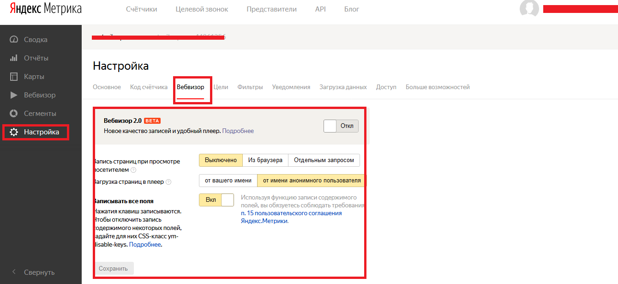Image resolution: width=618 pixels, height=284 pixels.
Task: Open the Основное settings tab
Action: pyautogui.click(x=107, y=87)
